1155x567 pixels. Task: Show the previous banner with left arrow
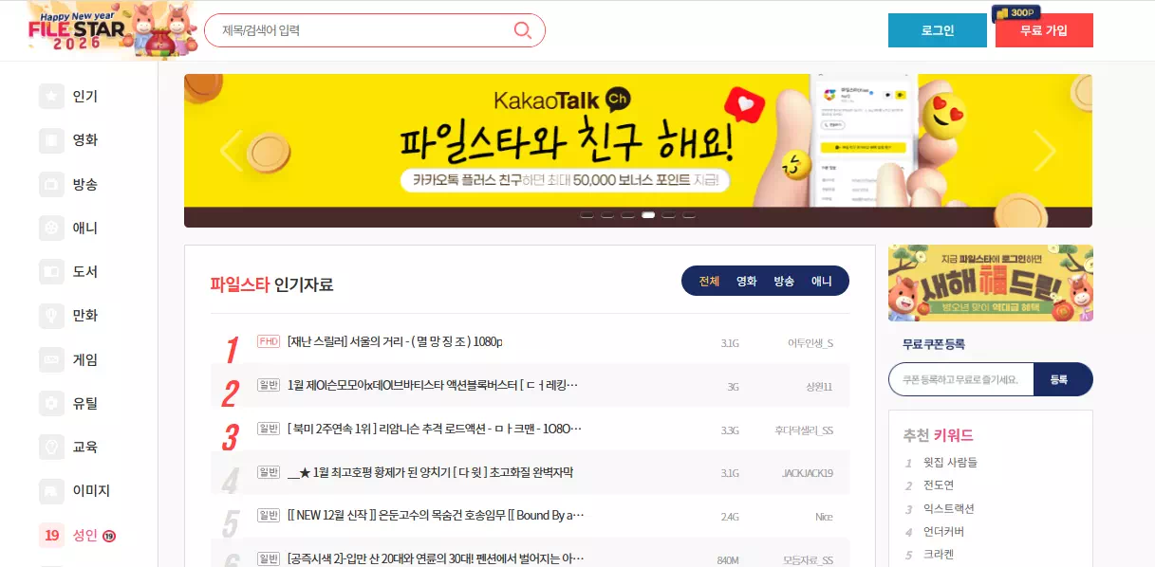pos(231,150)
